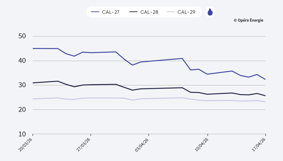
Task: Click the blue flame gas icon
Action: (210, 12)
